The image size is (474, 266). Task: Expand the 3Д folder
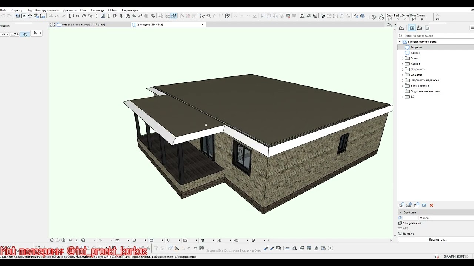pos(403,97)
